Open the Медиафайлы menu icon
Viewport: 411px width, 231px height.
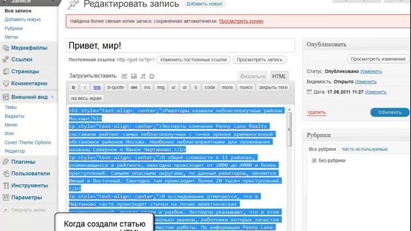pyautogui.click(x=6, y=47)
